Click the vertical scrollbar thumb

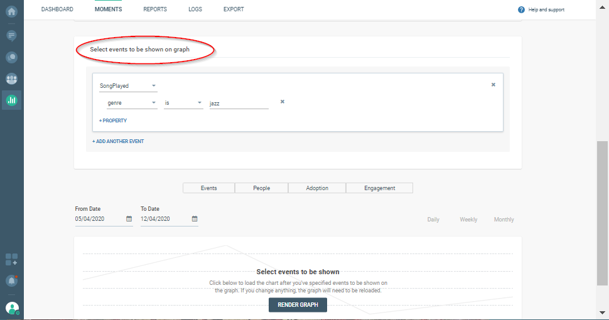pyautogui.click(x=602, y=213)
